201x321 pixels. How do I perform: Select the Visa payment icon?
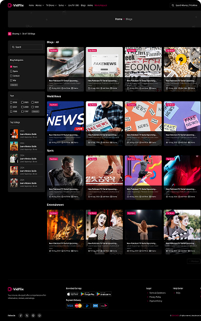[70, 306]
